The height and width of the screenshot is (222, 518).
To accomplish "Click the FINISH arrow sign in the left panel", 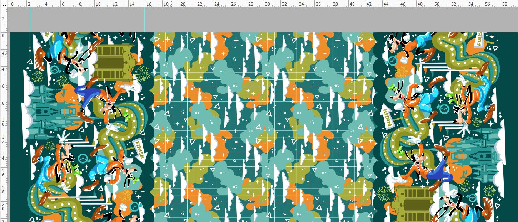I will tap(140, 150).
